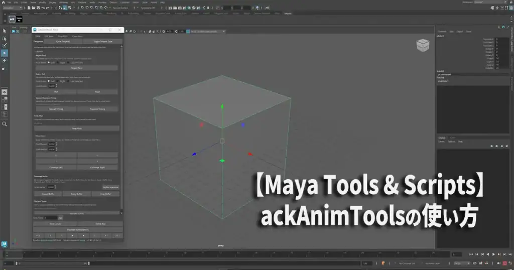This screenshot has height=270, width=514.
Task: Switch to the Tangents tab in ackAnimTools
Action: pos(38,41)
